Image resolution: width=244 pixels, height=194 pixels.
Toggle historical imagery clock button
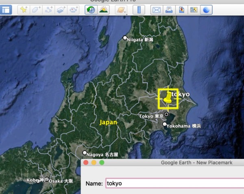tap(90, 10)
